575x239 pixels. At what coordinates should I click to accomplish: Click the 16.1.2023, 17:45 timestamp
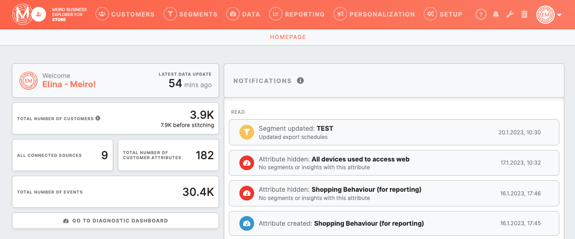click(x=521, y=224)
